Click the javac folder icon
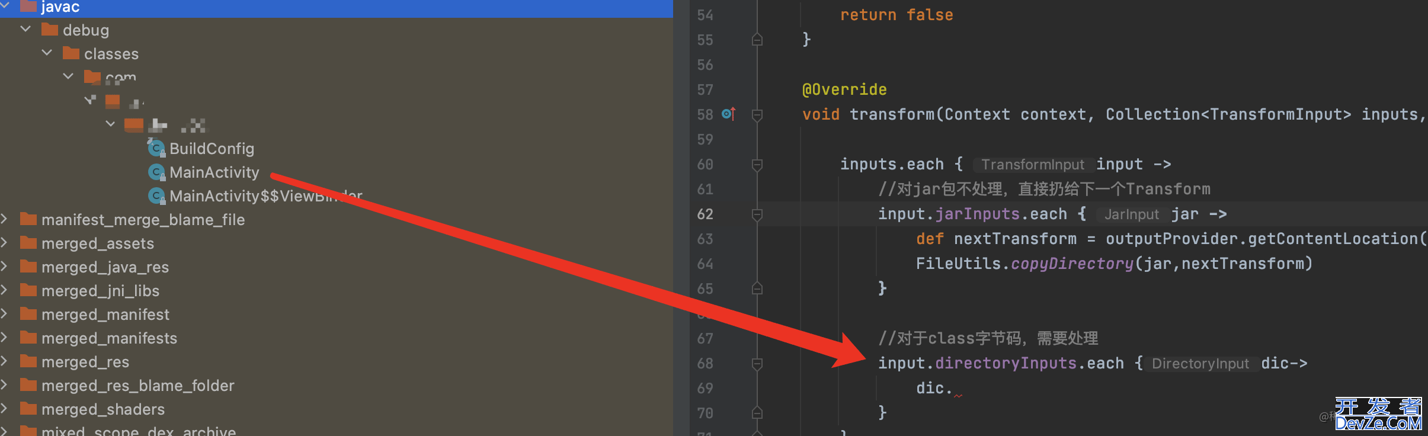 click(x=28, y=6)
